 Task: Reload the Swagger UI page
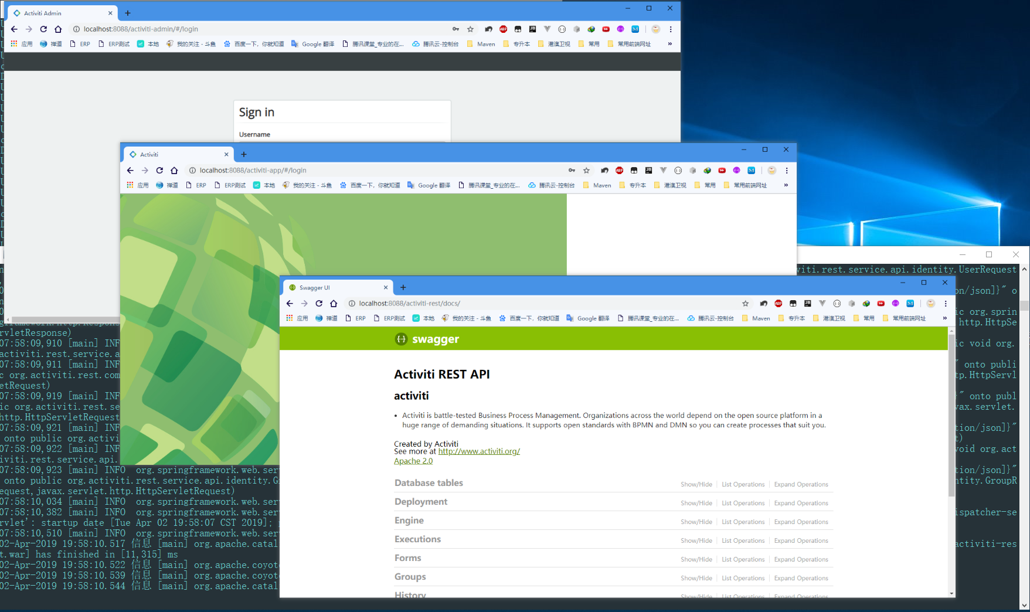[319, 303]
